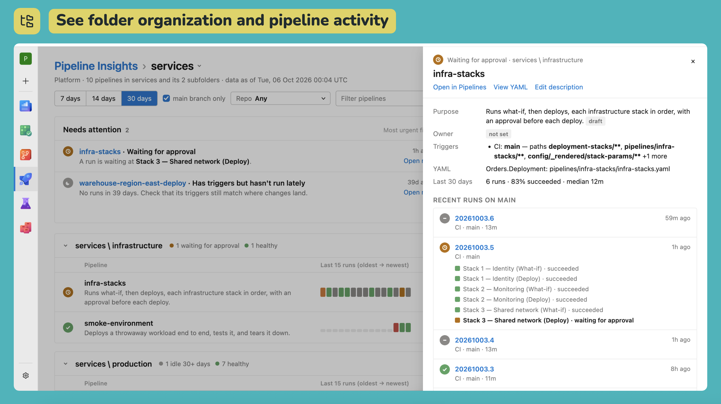
Task: Click the Edit description link
Action: (559, 87)
